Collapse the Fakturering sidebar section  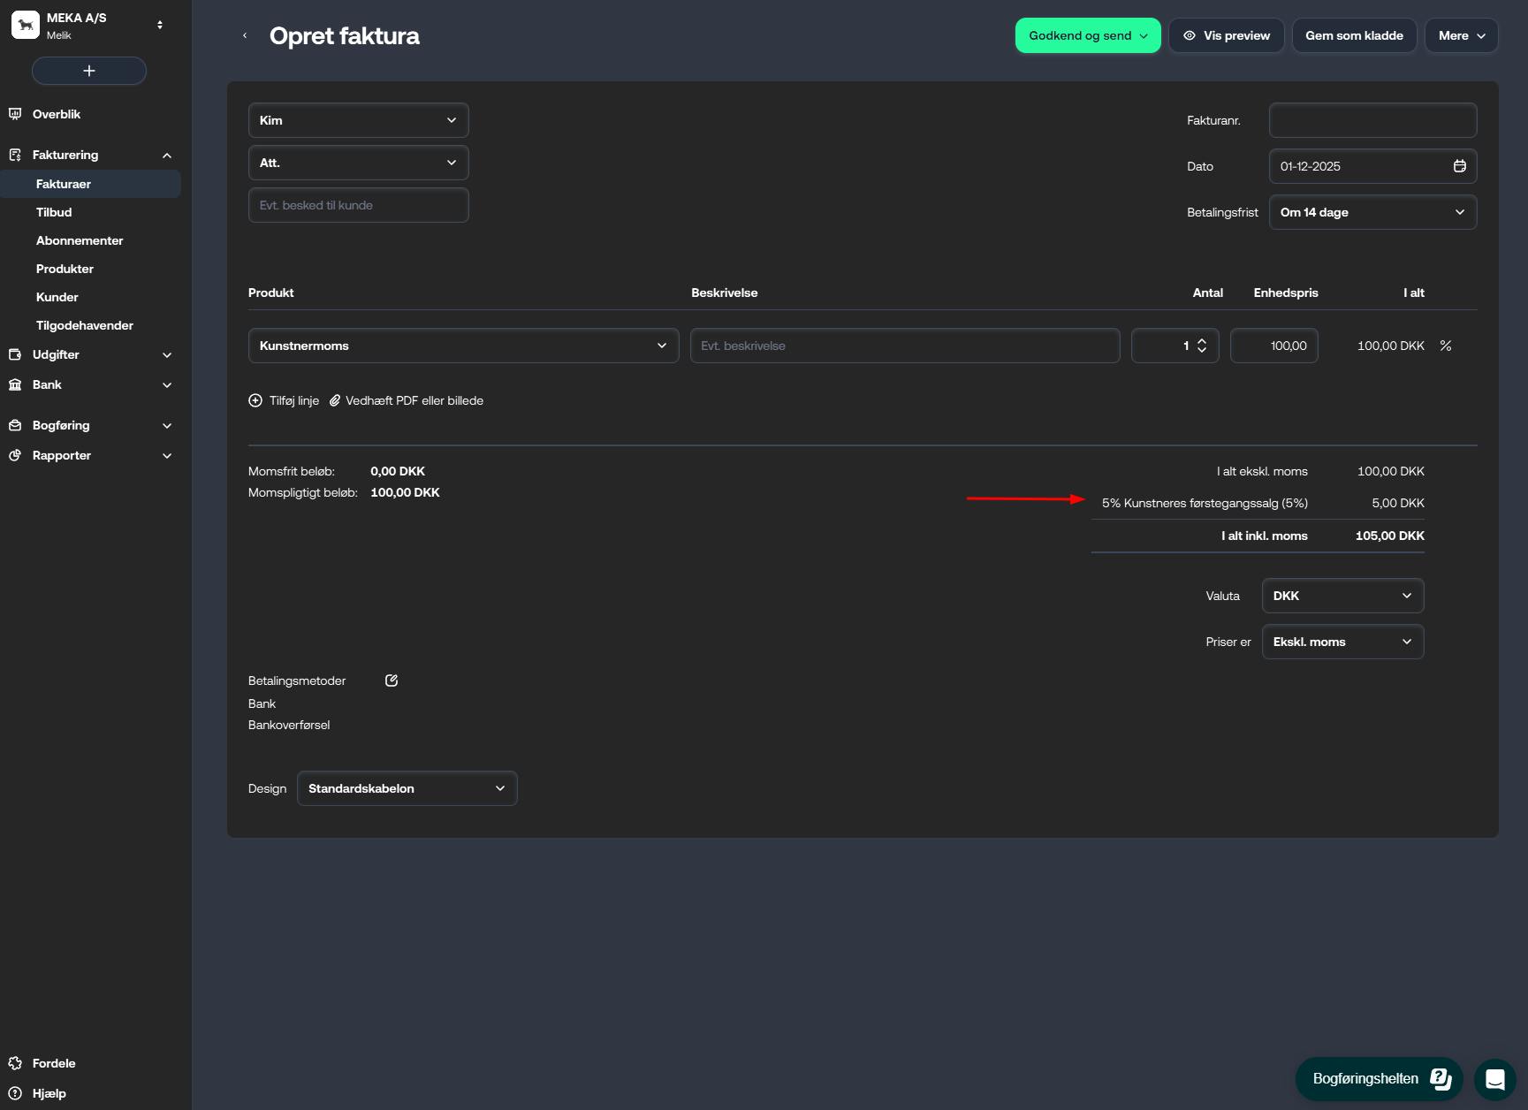(166, 156)
